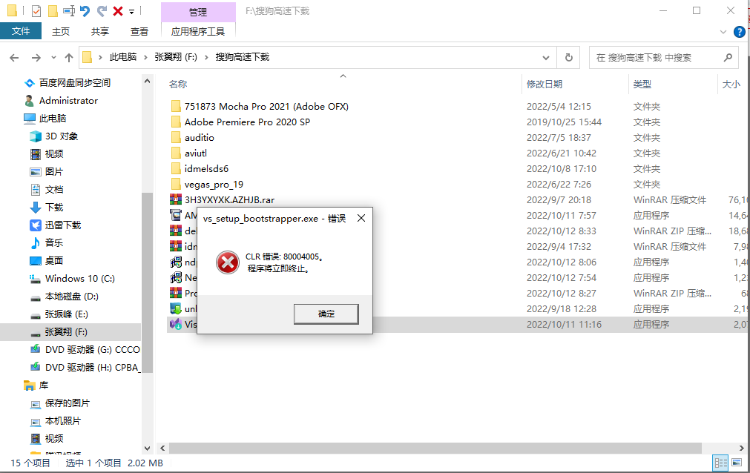Select the vegas_pro_19 folder
The image size is (750, 473).
pos(214,184)
